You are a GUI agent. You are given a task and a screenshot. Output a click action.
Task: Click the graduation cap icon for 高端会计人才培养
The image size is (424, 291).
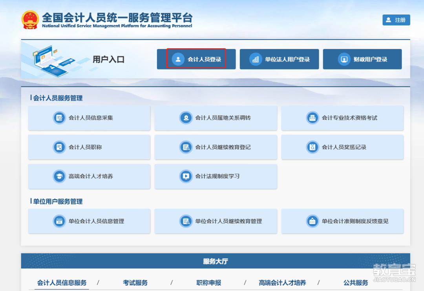click(x=59, y=176)
